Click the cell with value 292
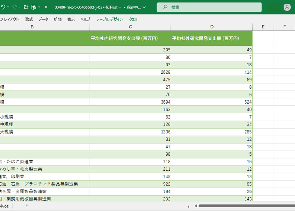The width and height of the screenshot is (295, 211). pyautogui.click(x=130, y=199)
